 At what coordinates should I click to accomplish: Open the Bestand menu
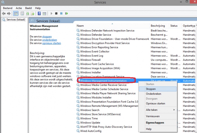(x=8, y=8)
